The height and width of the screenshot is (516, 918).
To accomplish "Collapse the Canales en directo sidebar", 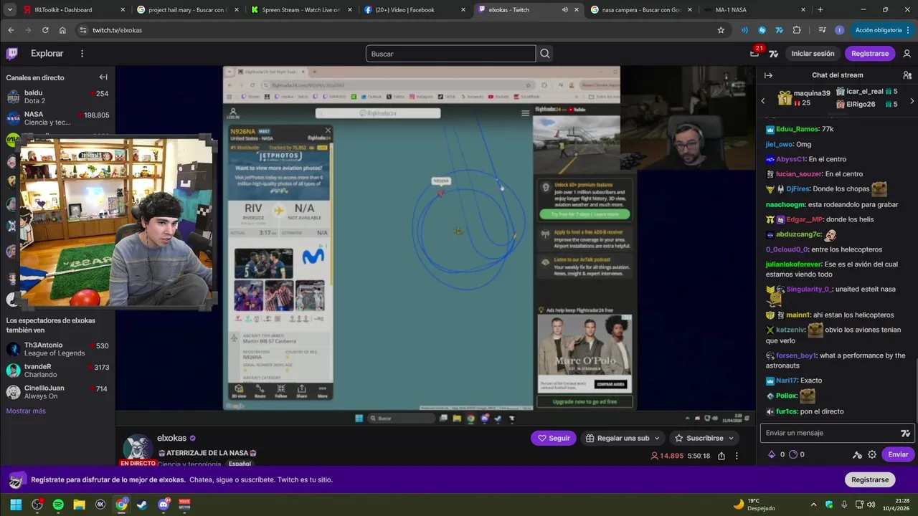I will [x=103, y=77].
